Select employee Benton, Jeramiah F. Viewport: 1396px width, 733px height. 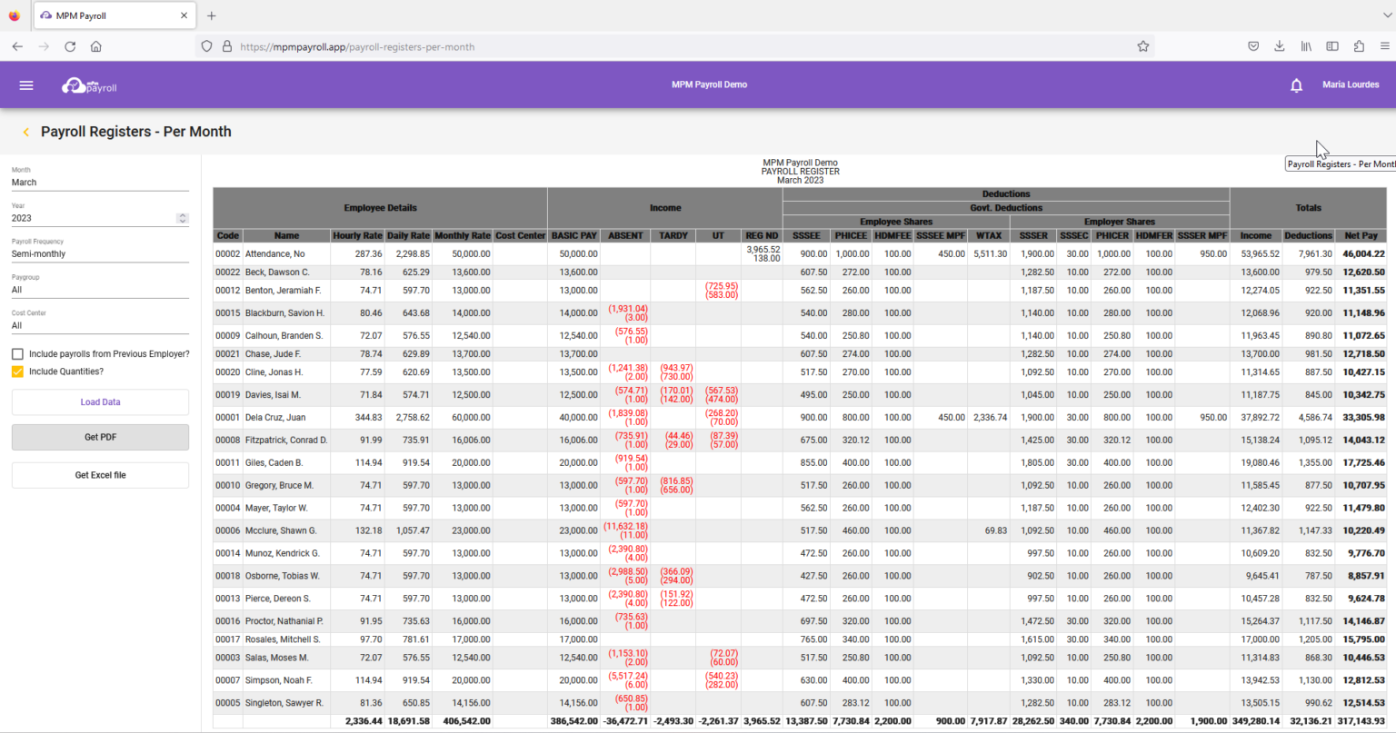pyautogui.click(x=800, y=291)
